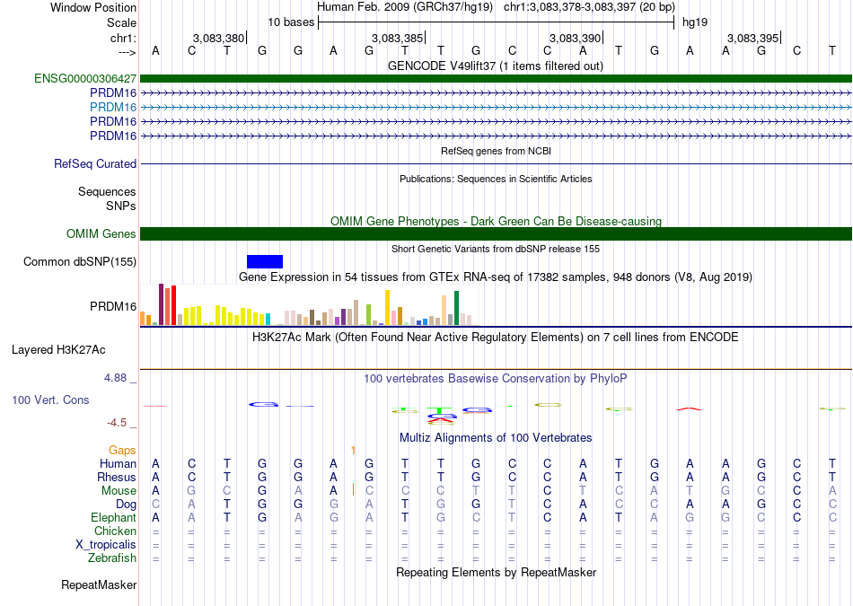Click the GTEx Gene Expression track title
The width and height of the screenshot is (853, 606).
[x=496, y=277]
